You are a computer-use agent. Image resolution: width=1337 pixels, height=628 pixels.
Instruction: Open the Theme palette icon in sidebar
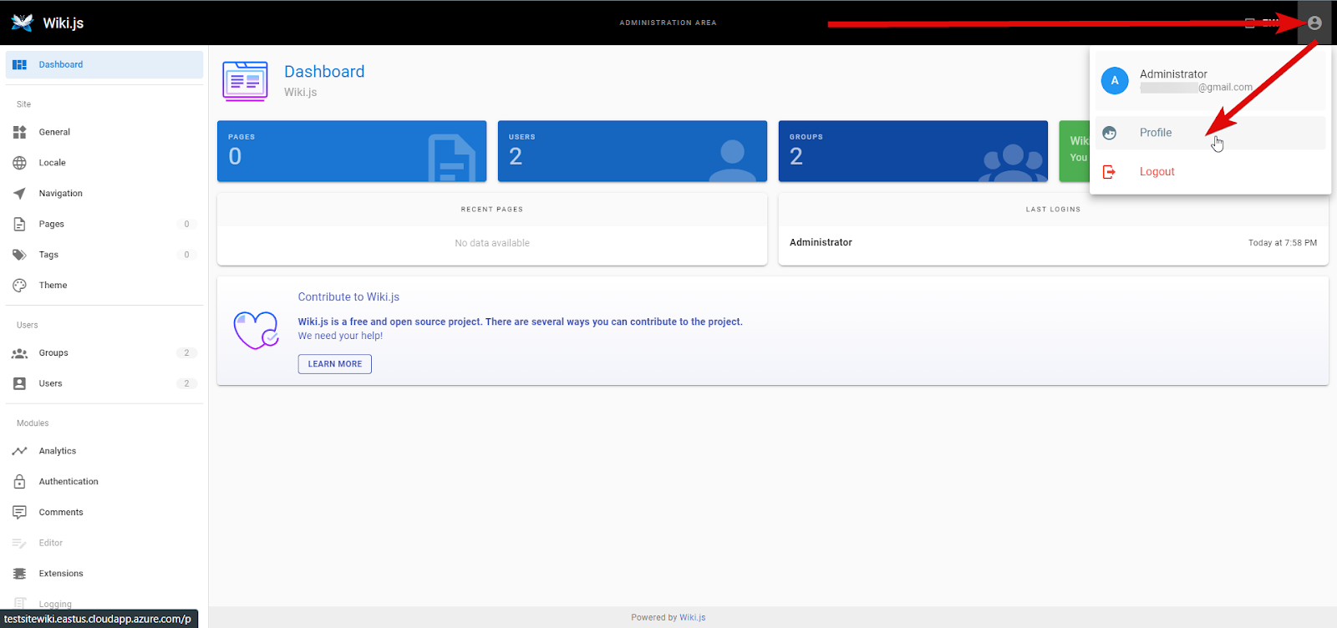19,286
